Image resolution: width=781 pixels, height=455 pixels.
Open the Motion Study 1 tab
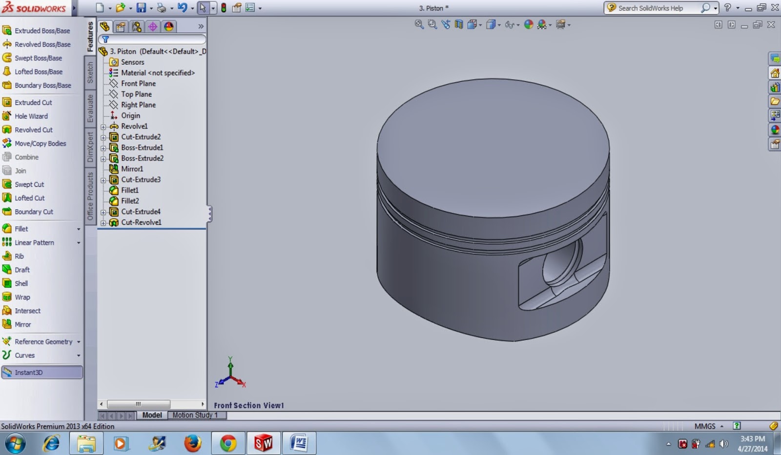pos(195,415)
